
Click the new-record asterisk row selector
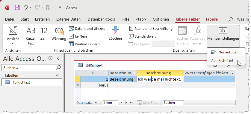pos(78,85)
